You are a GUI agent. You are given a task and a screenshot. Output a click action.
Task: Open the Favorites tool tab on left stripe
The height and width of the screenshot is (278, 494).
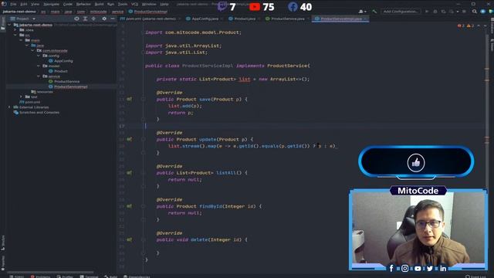[3, 263]
